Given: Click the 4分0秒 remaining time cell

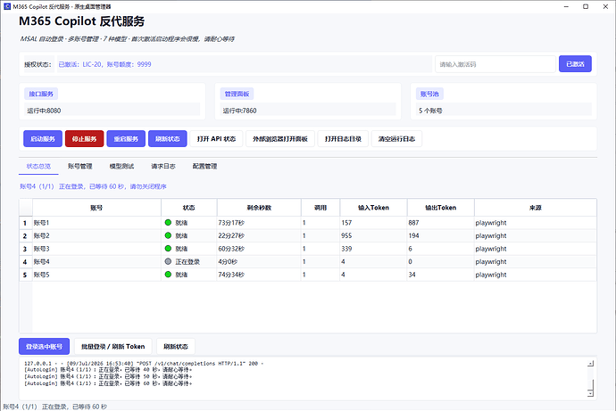Looking at the screenshot, I should click(x=259, y=261).
